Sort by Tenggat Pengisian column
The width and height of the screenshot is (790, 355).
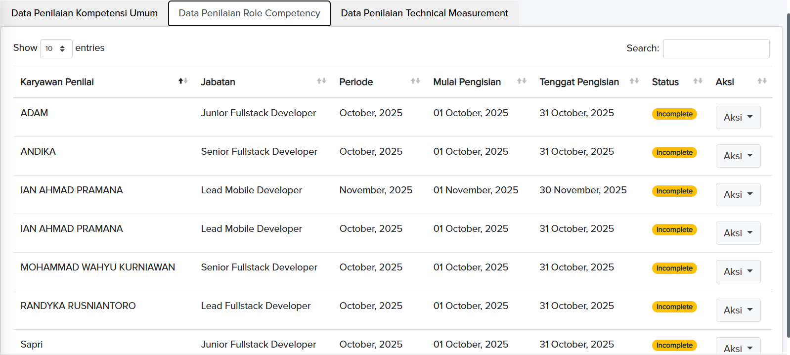[634, 81]
